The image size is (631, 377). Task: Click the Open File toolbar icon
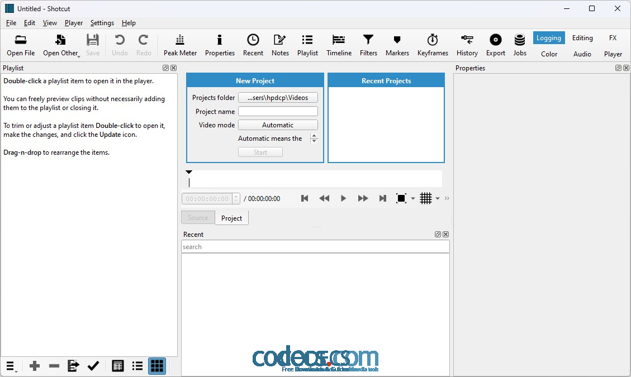point(21,45)
